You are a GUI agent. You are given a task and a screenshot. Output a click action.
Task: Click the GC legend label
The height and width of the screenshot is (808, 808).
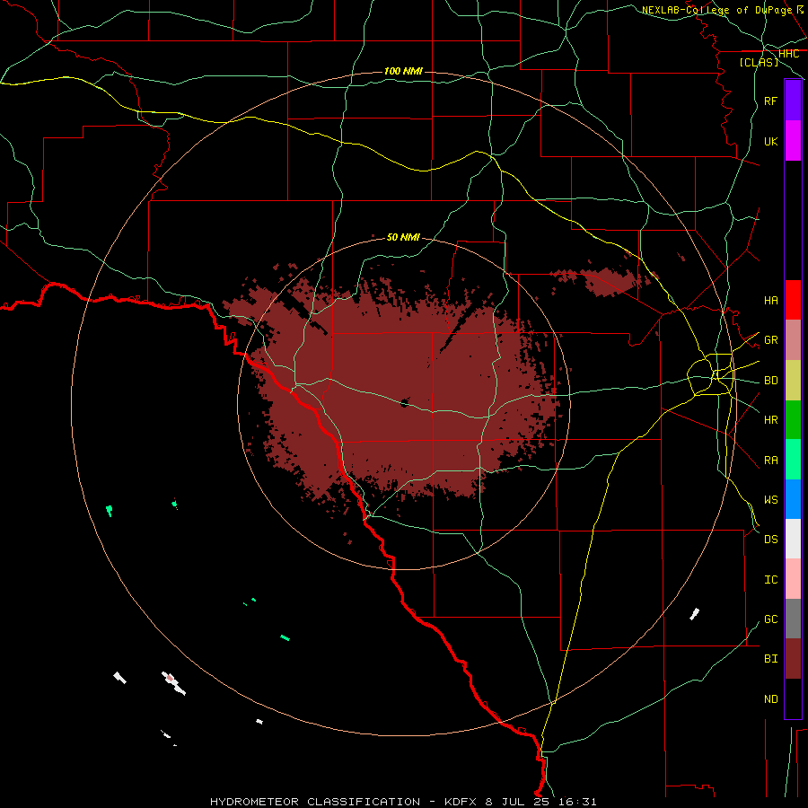pos(770,619)
